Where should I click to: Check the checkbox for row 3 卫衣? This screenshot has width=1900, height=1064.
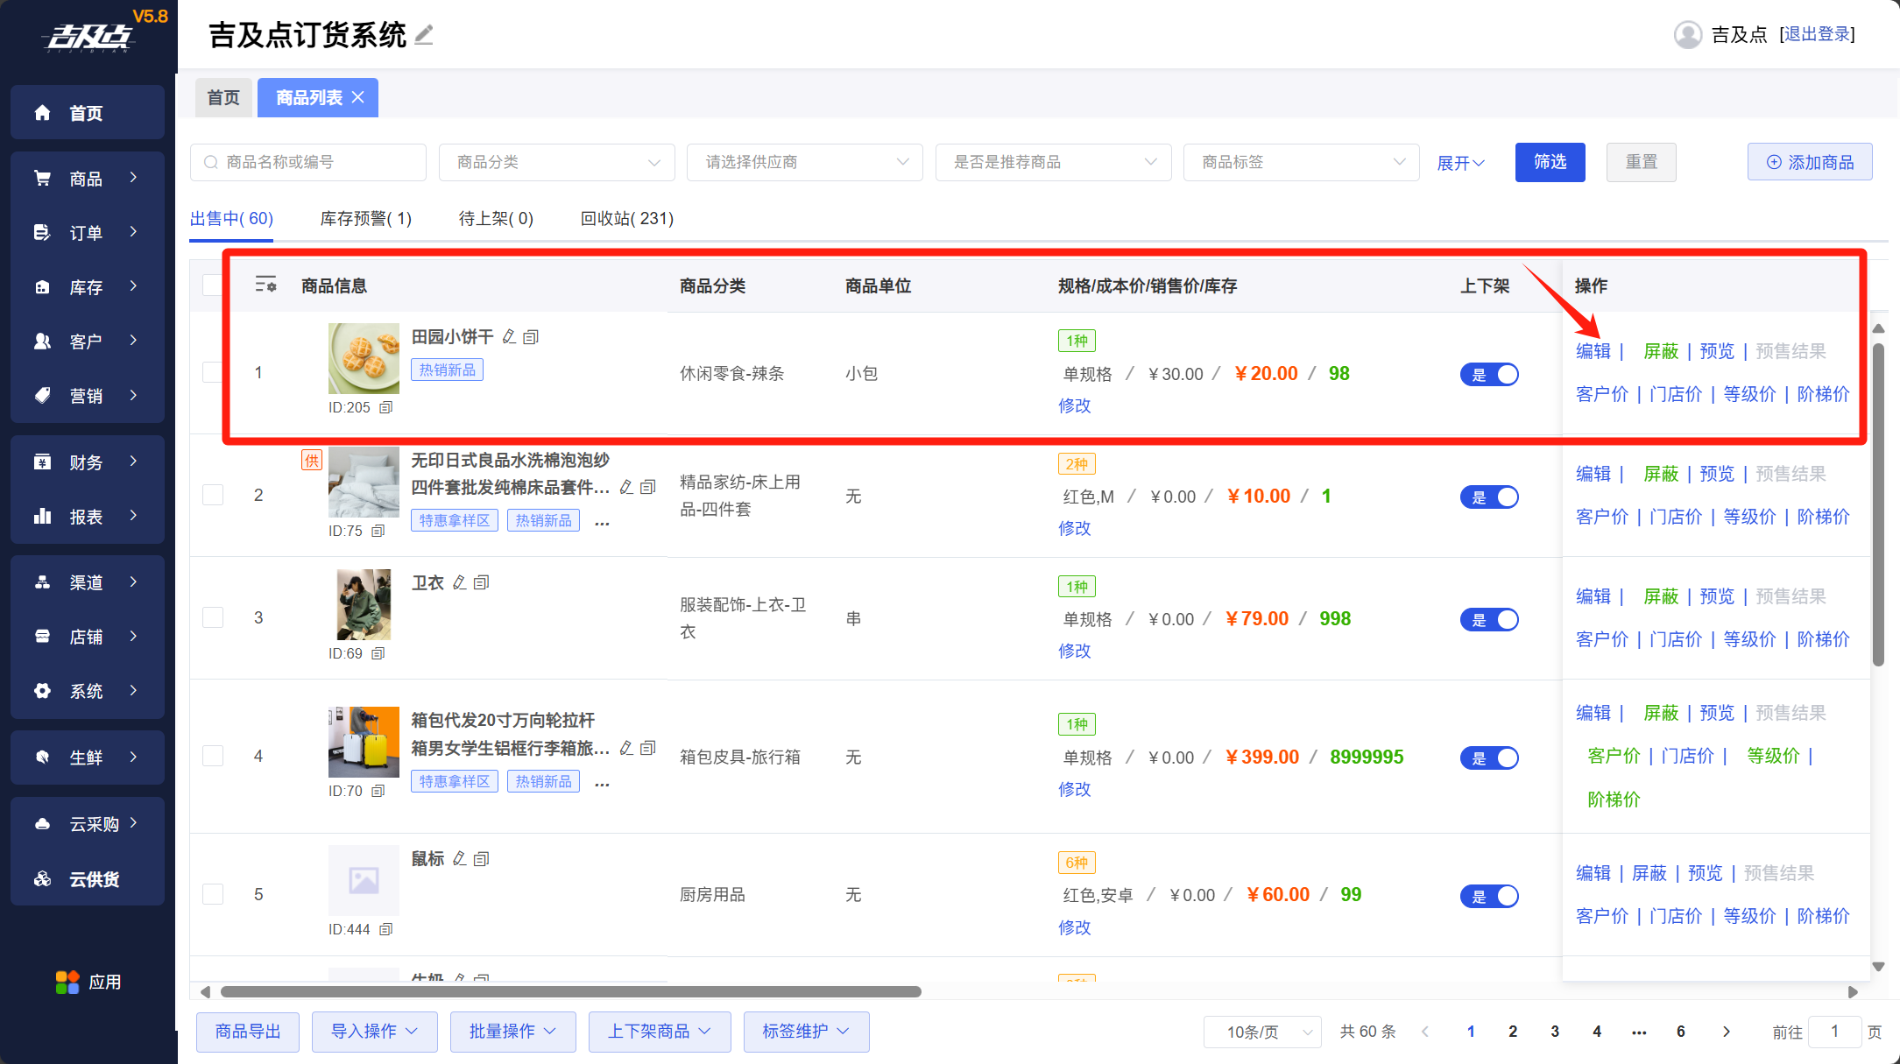[x=213, y=617]
